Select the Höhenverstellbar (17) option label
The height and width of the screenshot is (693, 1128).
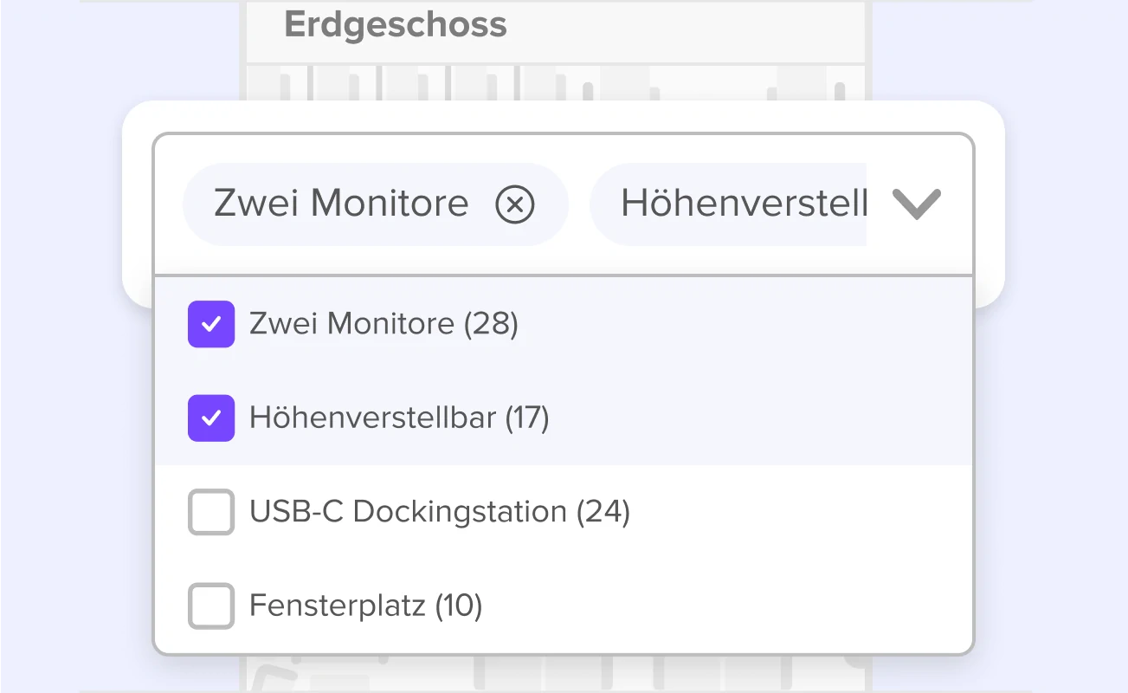click(x=399, y=418)
